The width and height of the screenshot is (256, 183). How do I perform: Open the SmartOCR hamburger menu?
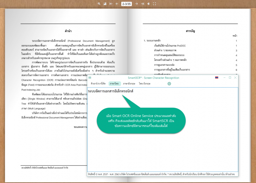pyautogui.click(x=90, y=78)
